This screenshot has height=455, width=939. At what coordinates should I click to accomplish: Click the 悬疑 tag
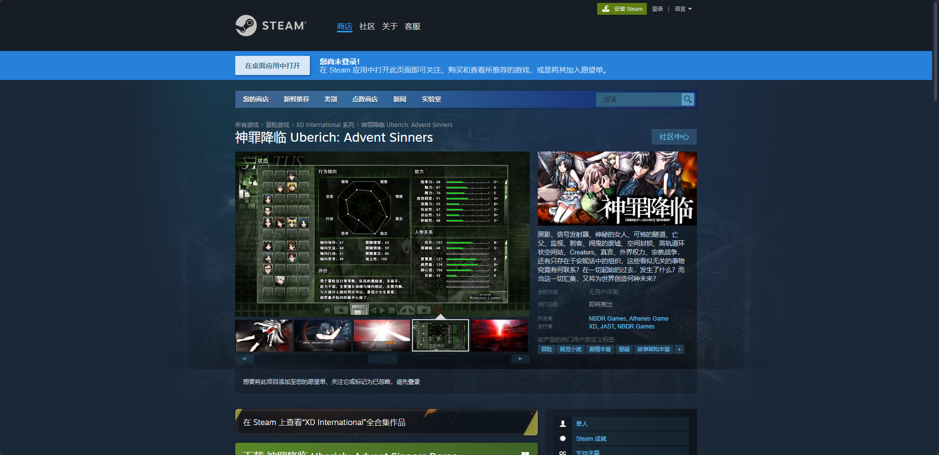click(624, 350)
